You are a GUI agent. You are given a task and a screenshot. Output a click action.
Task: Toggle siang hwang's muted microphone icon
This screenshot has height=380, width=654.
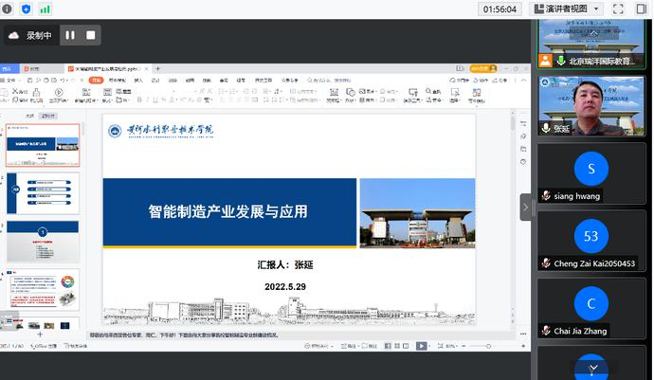(x=546, y=196)
